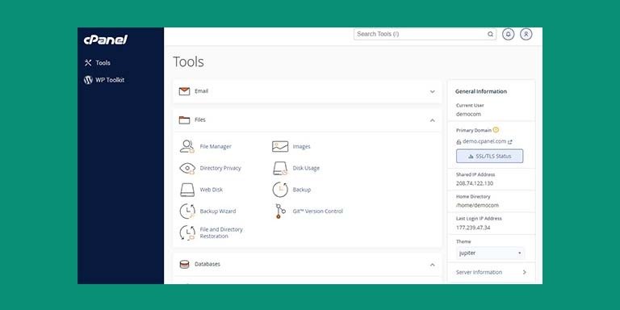The height and width of the screenshot is (310, 620).
Task: Collapse the Databases section chevron
Action: click(432, 265)
